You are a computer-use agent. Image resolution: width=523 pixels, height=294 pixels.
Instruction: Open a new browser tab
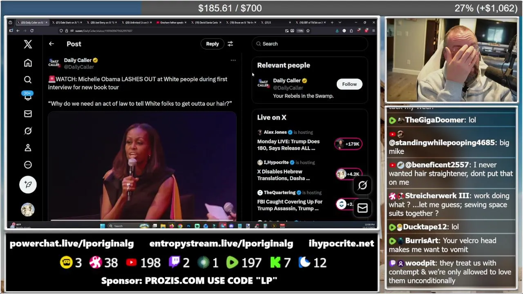(x=332, y=22)
